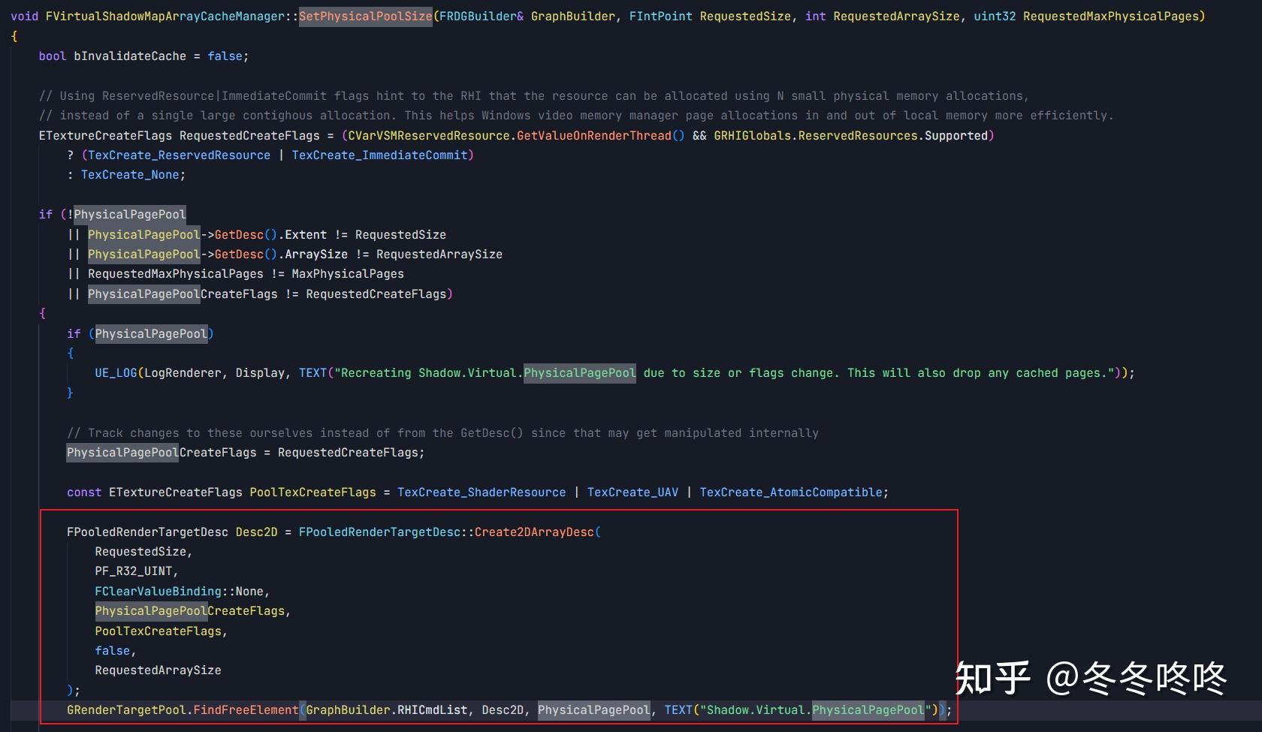Select the highlighted SetPhysicalPoolSize function name
Screen dimensions: 1262x732
pyautogui.click(x=365, y=16)
